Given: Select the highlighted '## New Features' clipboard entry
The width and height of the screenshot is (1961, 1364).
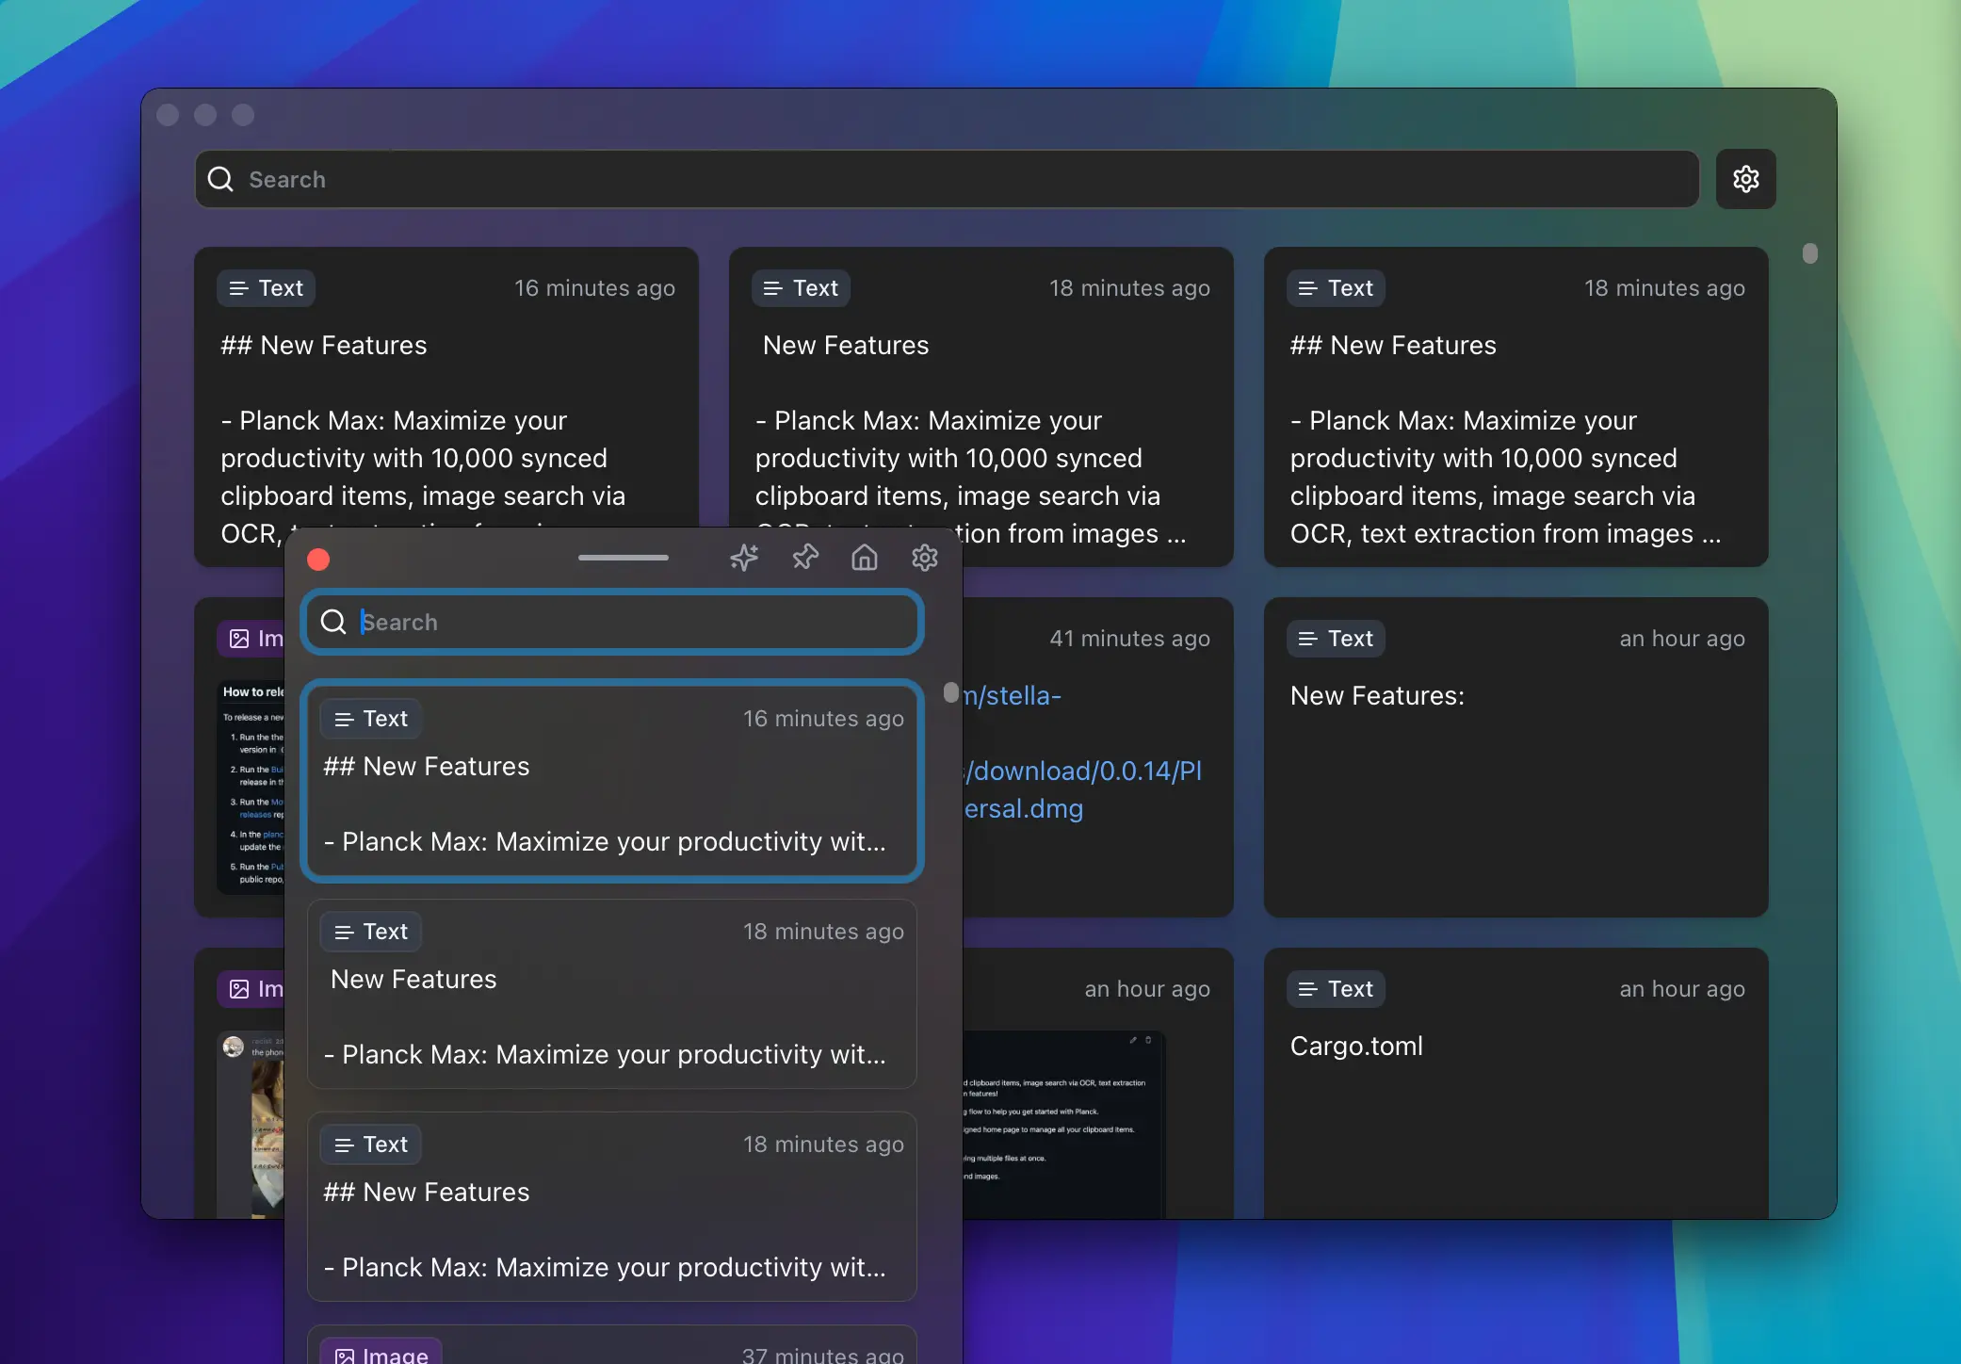Looking at the screenshot, I should (612, 782).
